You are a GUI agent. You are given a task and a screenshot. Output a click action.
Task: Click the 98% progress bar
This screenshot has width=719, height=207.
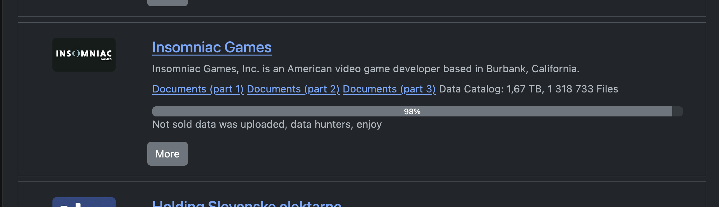coord(418,111)
